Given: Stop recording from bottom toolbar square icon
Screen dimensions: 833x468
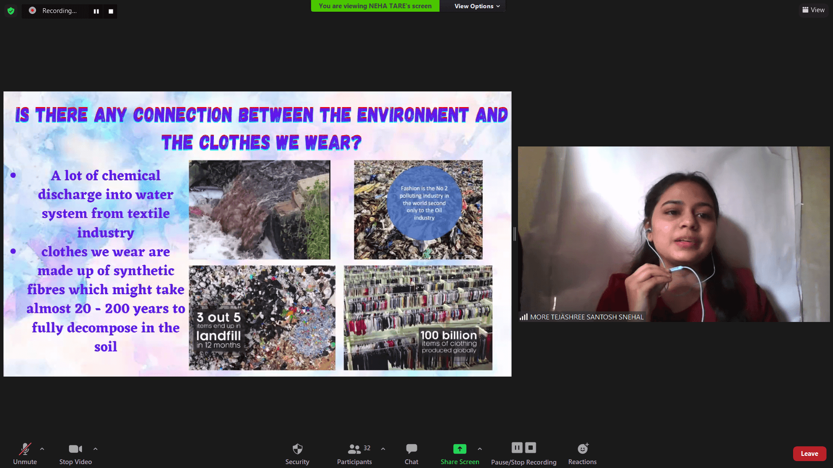Looking at the screenshot, I should [x=531, y=448].
